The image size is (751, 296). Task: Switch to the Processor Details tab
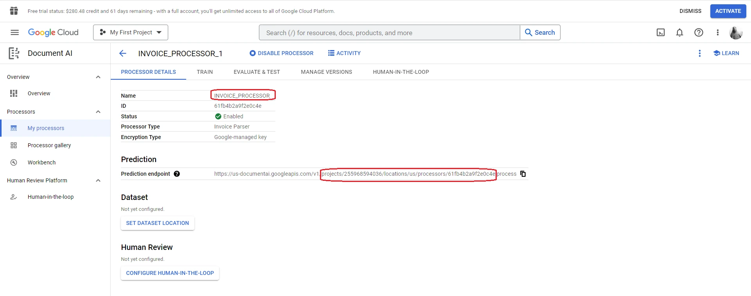148,72
